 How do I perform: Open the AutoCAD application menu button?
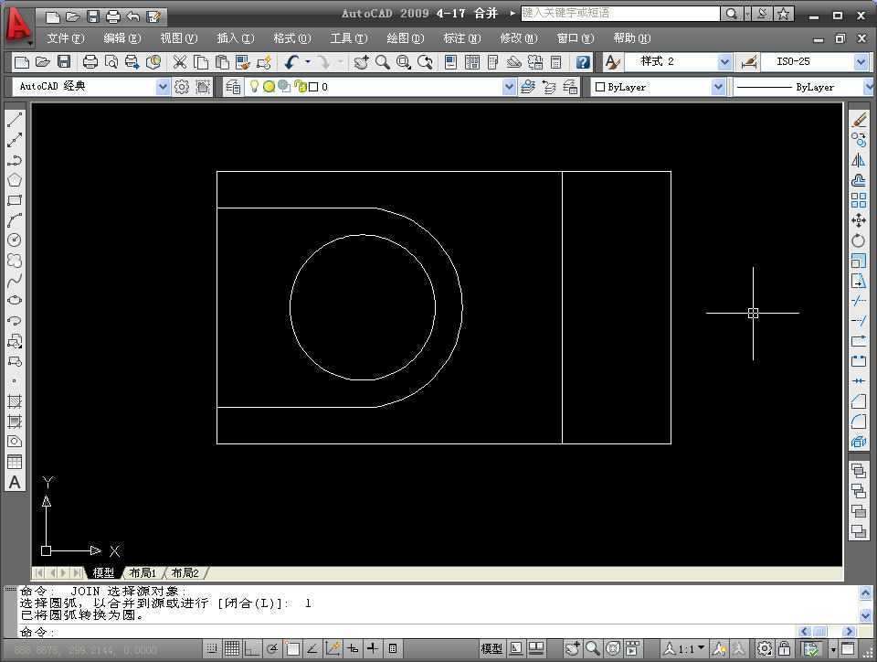point(18,26)
